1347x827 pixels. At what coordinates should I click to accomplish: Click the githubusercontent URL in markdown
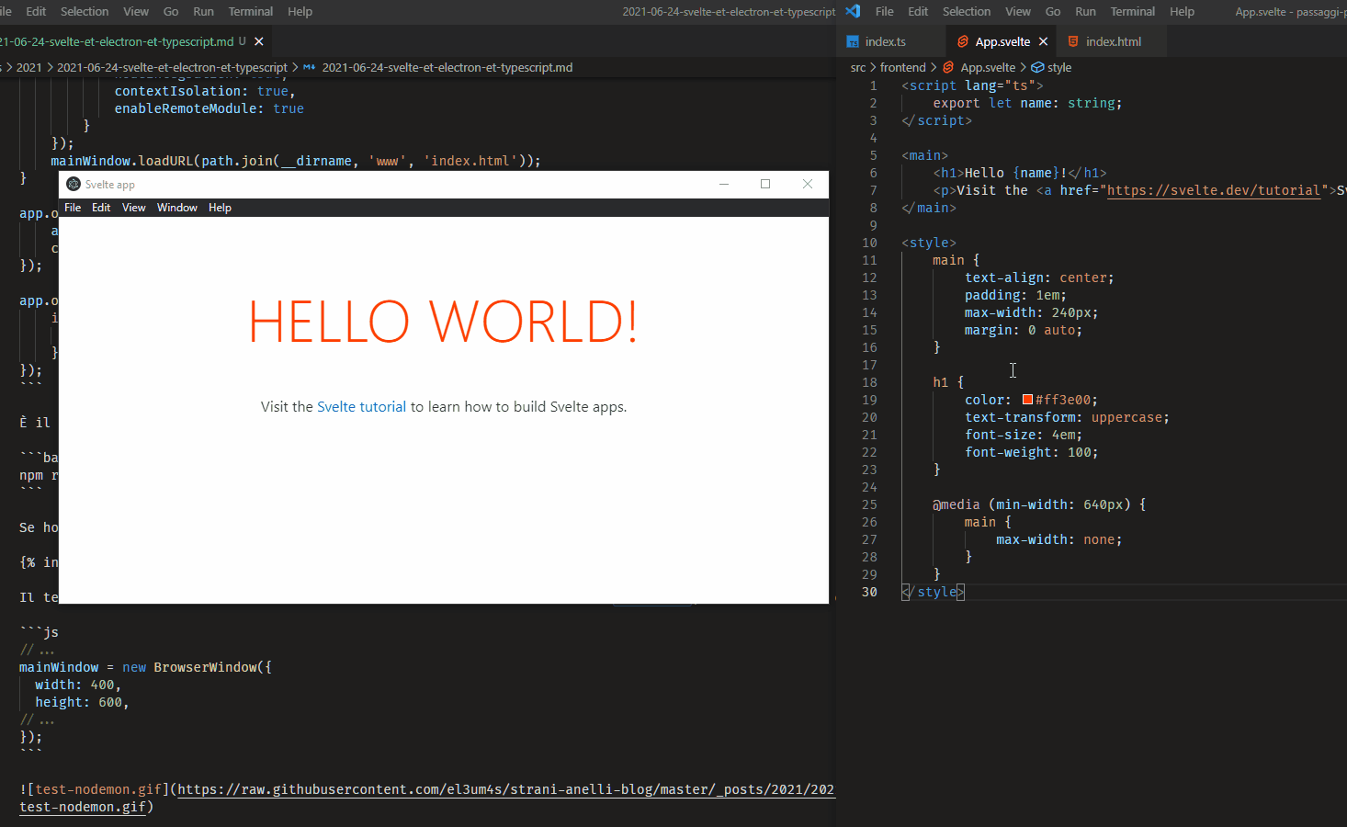505,789
